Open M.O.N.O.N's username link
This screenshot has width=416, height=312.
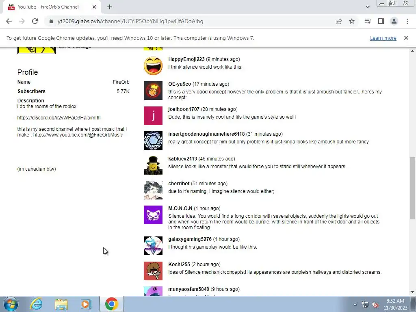(x=180, y=208)
